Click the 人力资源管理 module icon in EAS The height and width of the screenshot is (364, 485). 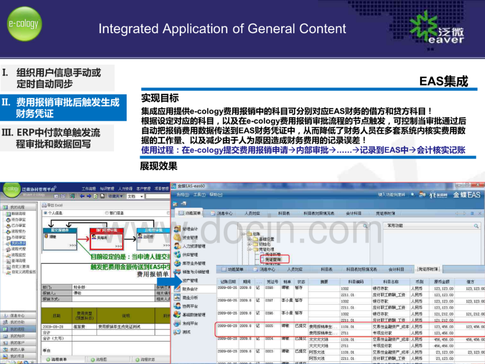click(177, 246)
